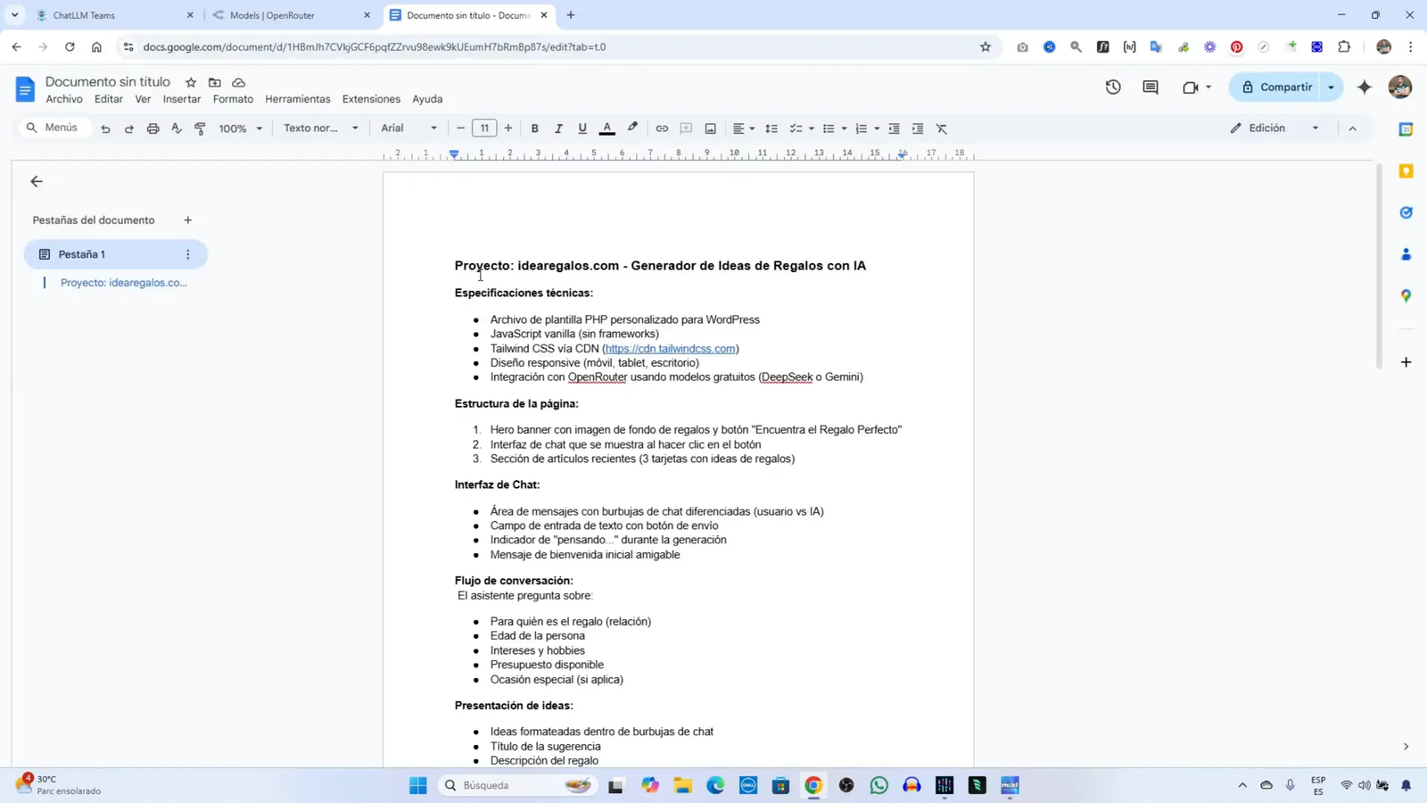The height and width of the screenshot is (803, 1427).
Task: Click the print icon in the toolbar
Action: [152, 128]
